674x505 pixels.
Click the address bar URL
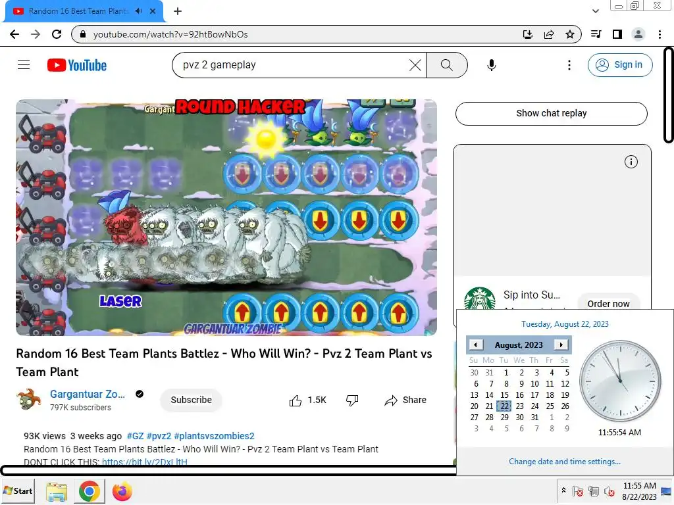coord(170,34)
